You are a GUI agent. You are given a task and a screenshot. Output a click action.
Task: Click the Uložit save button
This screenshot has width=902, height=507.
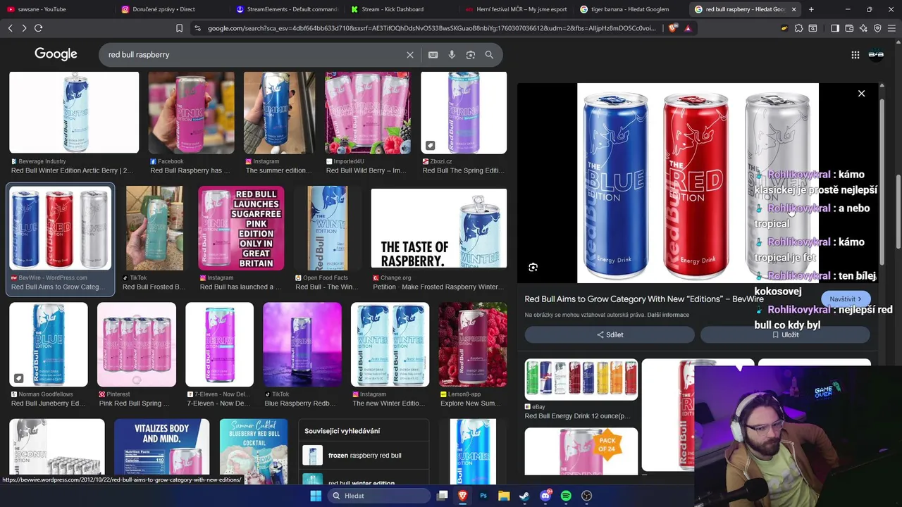tap(785, 335)
